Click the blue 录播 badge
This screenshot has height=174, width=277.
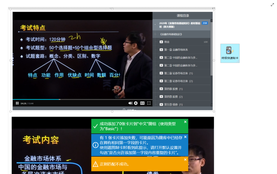coord(205,23)
